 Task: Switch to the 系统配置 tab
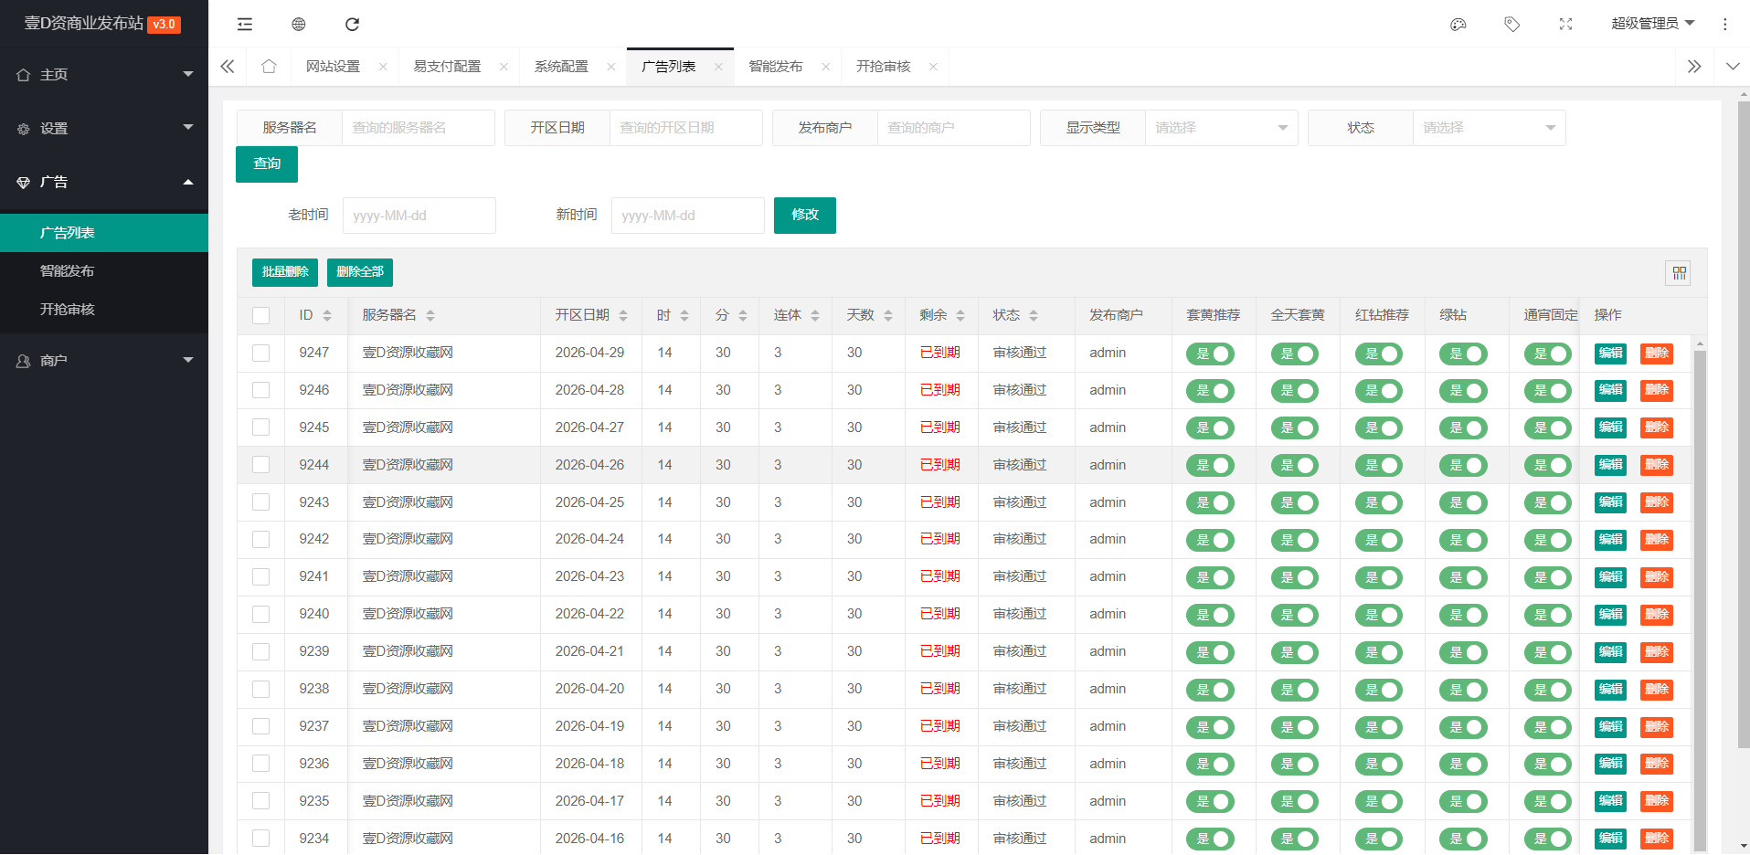click(561, 67)
